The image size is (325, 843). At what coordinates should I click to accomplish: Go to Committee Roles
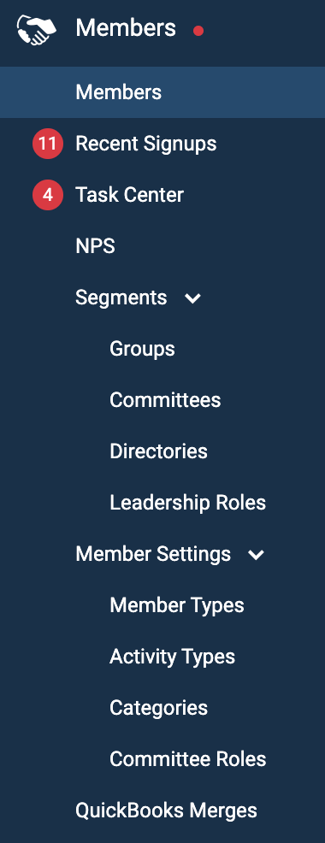click(188, 759)
